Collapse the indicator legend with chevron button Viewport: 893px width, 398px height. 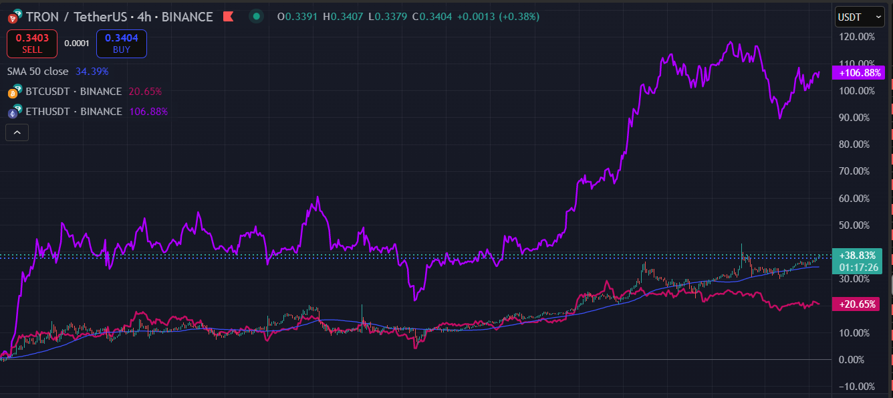pos(17,132)
